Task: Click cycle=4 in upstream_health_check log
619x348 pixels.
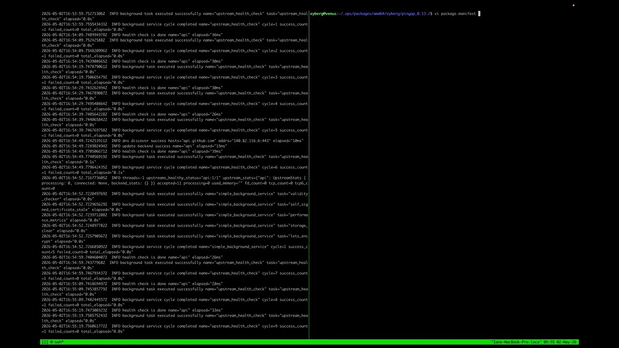Action: point(269,104)
